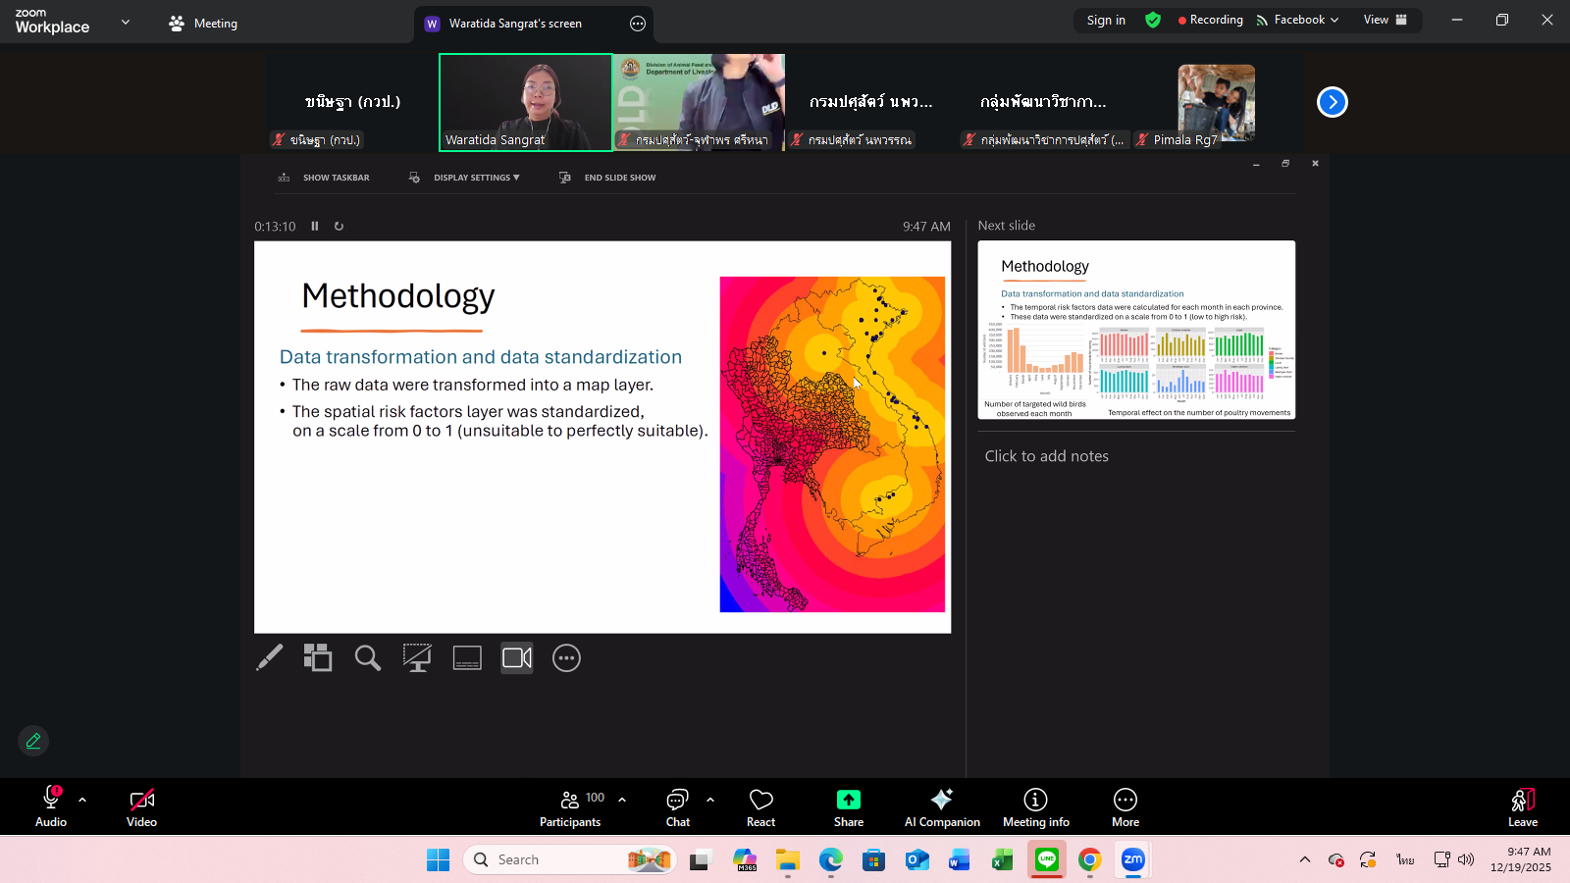Expand the Participants options caret

622,800
